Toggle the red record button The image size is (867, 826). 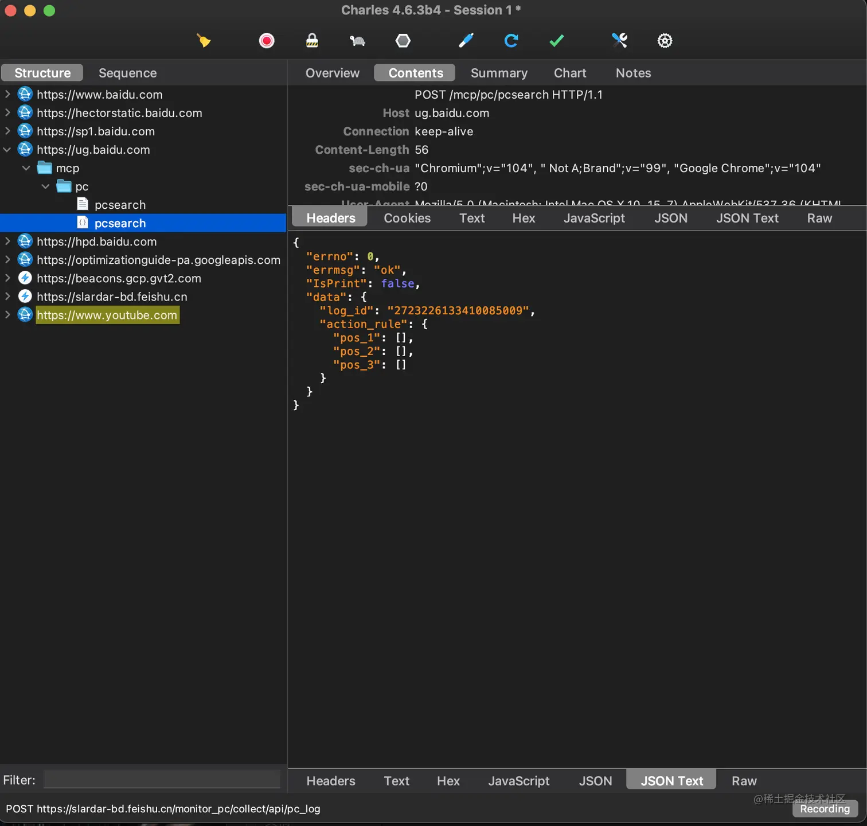click(267, 41)
